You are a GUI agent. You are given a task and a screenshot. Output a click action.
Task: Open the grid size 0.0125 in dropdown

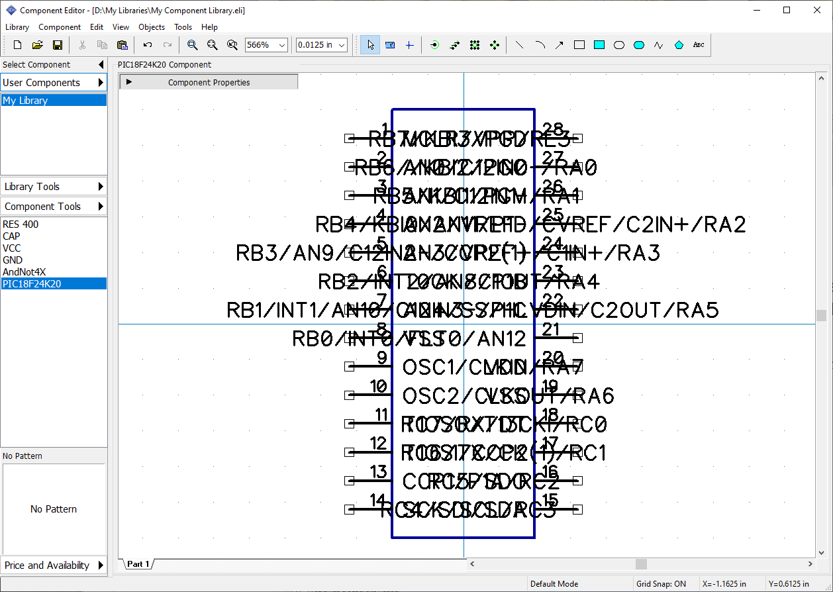click(342, 45)
